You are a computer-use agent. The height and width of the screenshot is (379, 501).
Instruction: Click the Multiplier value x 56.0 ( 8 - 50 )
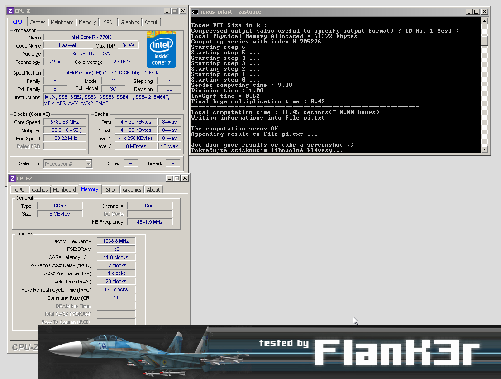[x=65, y=130]
